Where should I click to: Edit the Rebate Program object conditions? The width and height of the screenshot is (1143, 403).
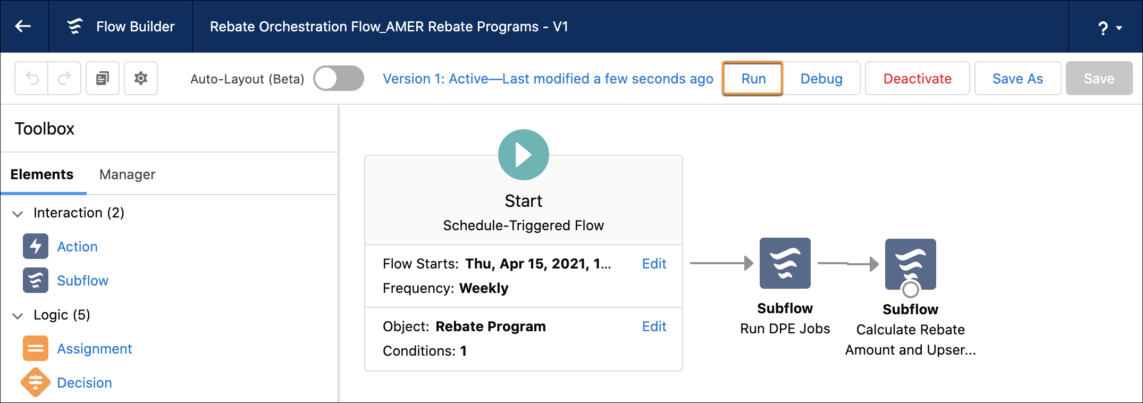[x=653, y=326]
